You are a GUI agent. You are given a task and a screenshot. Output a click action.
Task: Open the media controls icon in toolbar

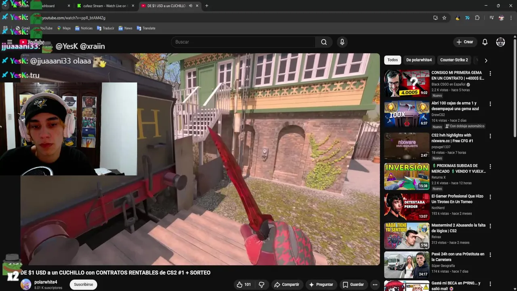492,18
